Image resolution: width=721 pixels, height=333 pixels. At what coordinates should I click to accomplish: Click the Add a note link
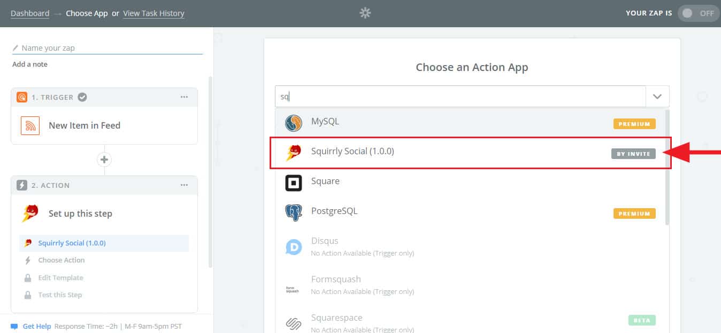point(30,64)
